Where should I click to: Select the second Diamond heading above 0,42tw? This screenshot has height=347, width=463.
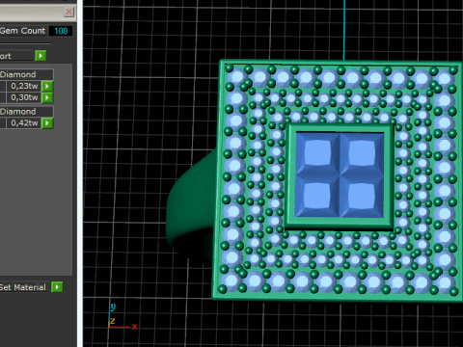26,112
